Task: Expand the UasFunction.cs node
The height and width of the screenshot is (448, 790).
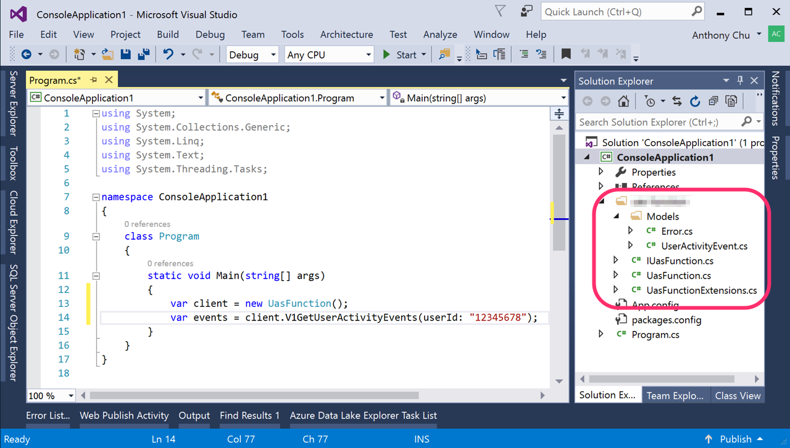Action: click(x=616, y=275)
